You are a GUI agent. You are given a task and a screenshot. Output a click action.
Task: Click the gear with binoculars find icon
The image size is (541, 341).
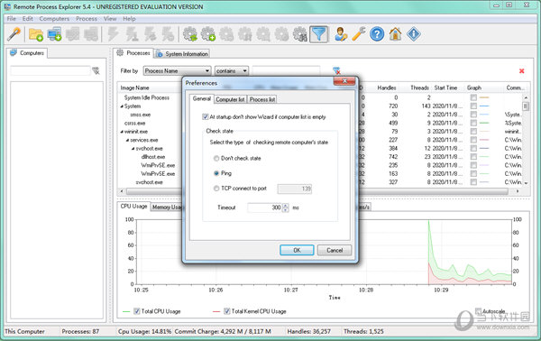[x=300, y=34]
